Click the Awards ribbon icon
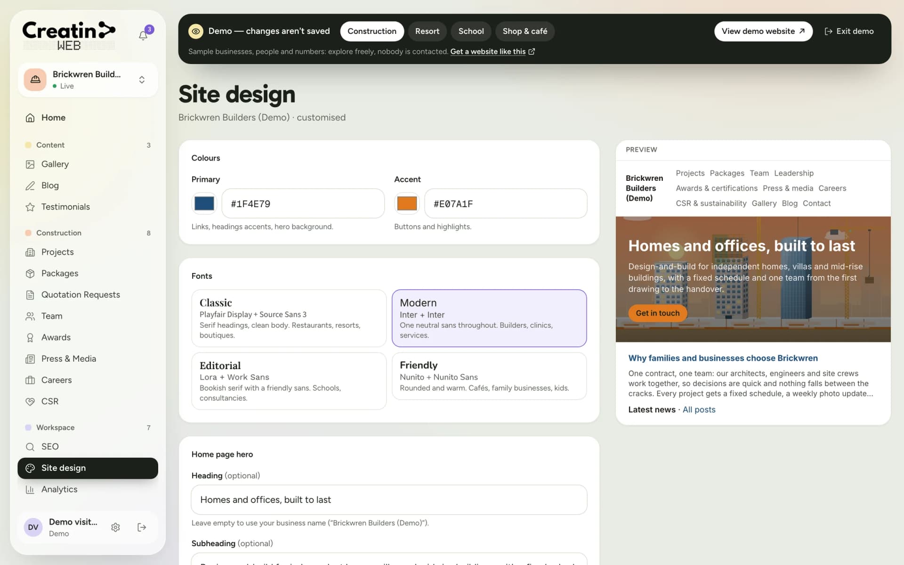This screenshot has height=565, width=904. (30, 338)
